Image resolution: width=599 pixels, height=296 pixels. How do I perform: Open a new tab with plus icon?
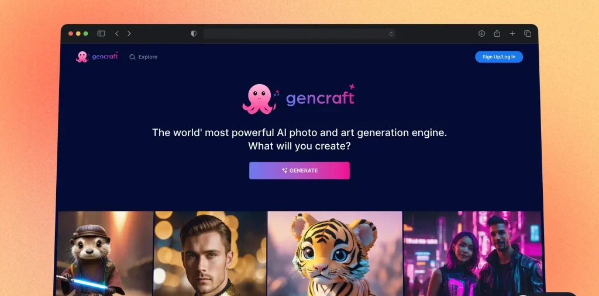(512, 33)
